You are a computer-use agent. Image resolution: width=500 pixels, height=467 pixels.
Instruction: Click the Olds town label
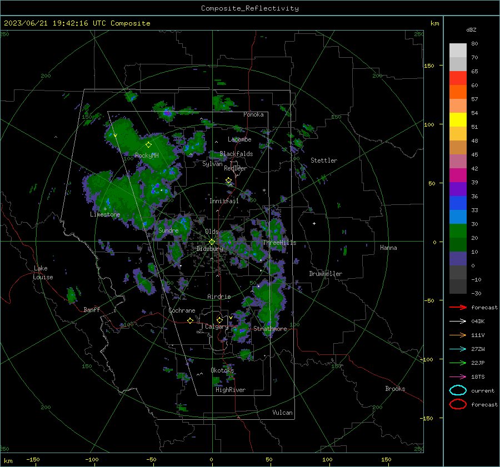(212, 232)
